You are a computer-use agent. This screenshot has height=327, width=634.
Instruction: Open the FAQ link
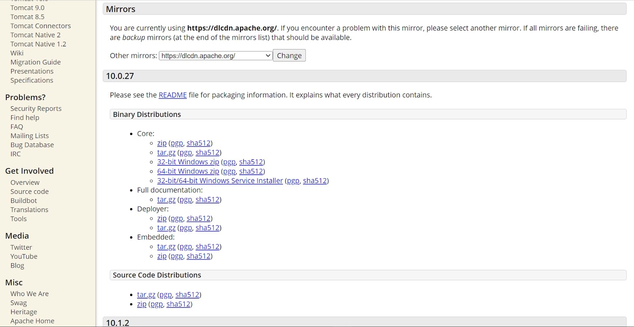tap(17, 127)
